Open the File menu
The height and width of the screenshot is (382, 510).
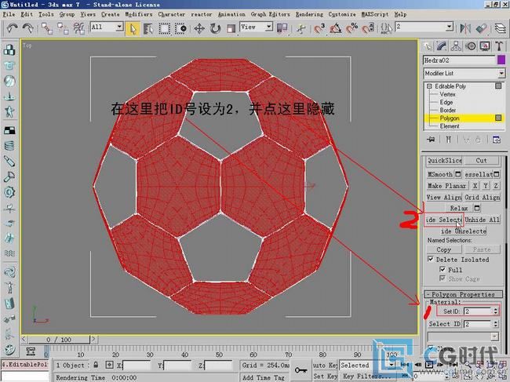coord(9,14)
